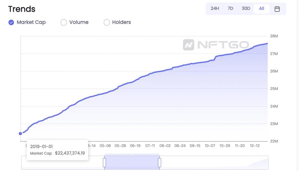Open the calendar date picker
Image resolution: width=299 pixels, height=171 pixels.
tap(277, 9)
